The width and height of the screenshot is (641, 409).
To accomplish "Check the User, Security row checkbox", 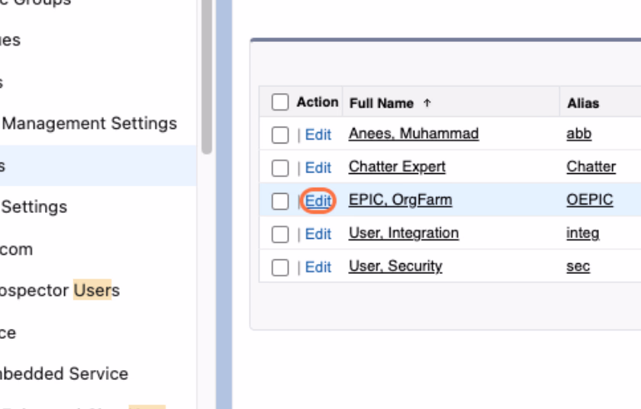I will [280, 267].
